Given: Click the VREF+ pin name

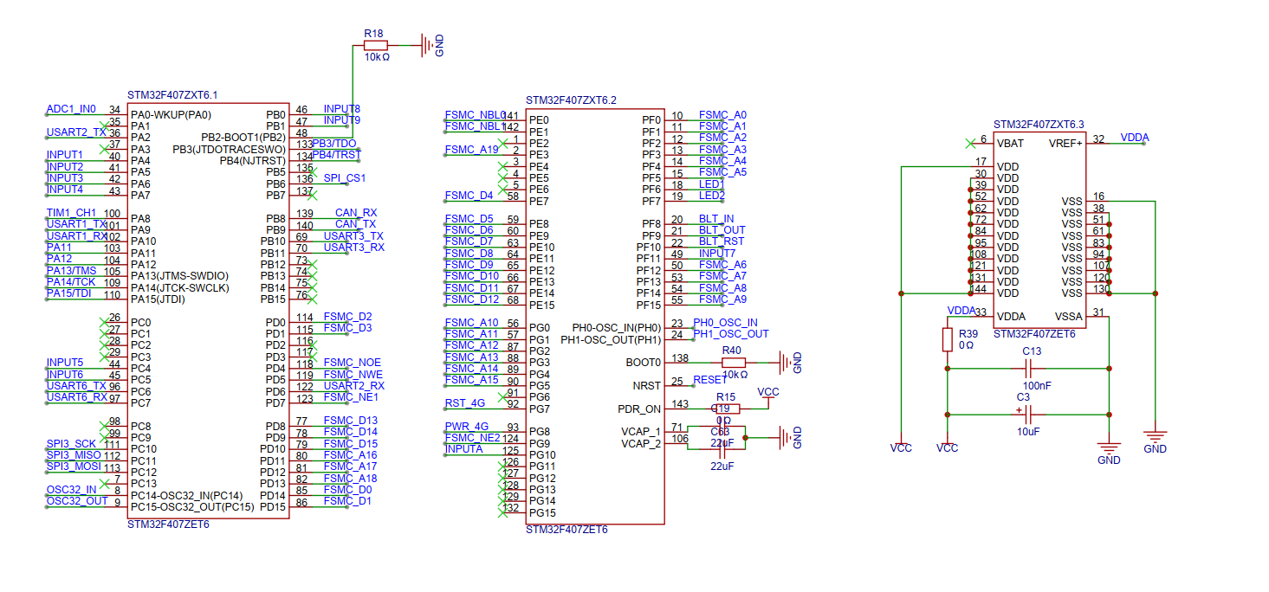Looking at the screenshot, I should tap(1065, 144).
